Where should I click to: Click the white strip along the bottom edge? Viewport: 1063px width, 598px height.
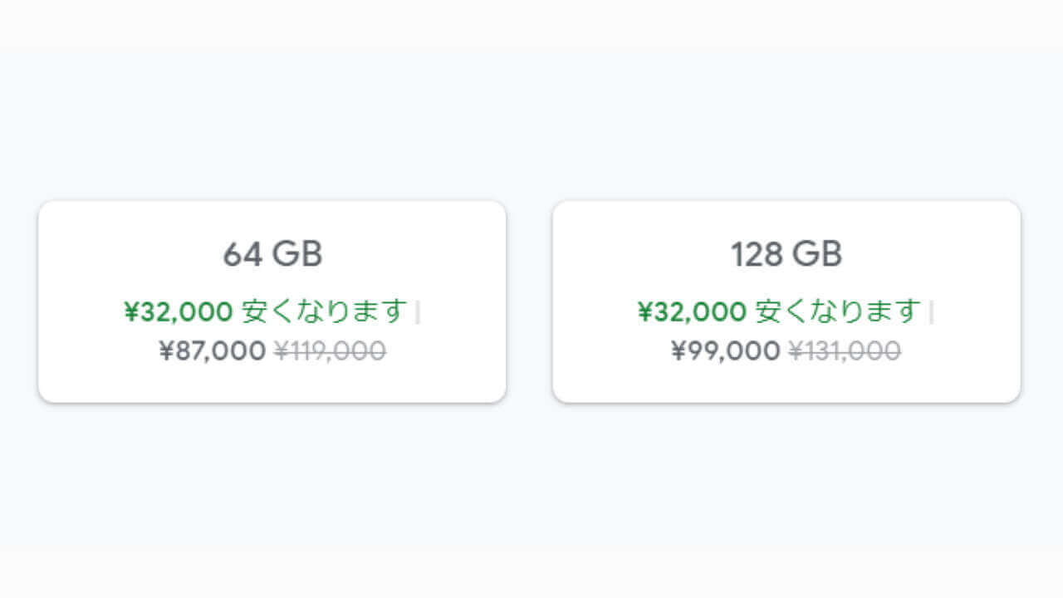531,577
